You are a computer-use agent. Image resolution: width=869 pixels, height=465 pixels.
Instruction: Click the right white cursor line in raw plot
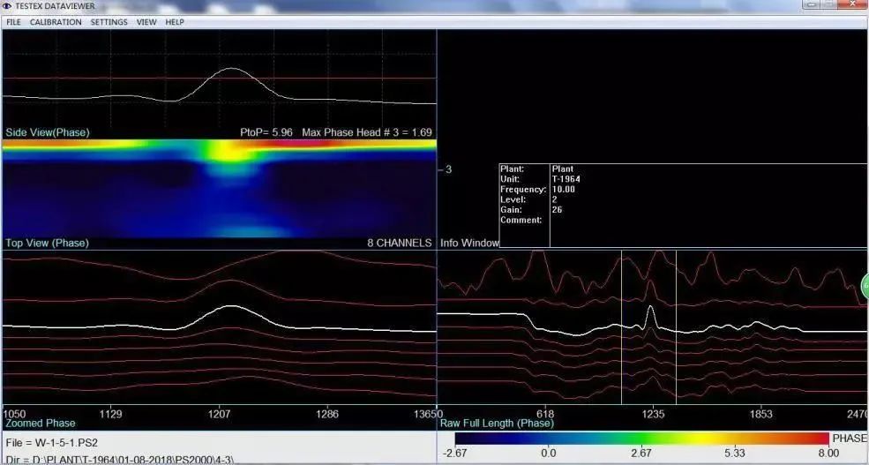click(x=676, y=327)
